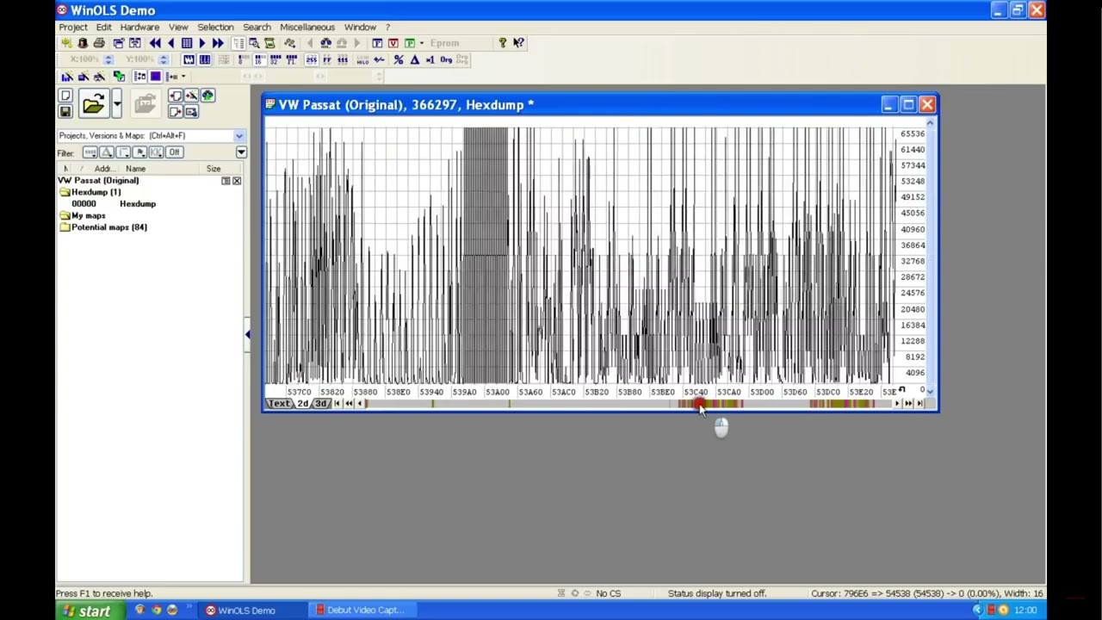This screenshot has width=1102, height=620.
Task: Click the collapse handle of the project panel
Action: click(x=247, y=334)
